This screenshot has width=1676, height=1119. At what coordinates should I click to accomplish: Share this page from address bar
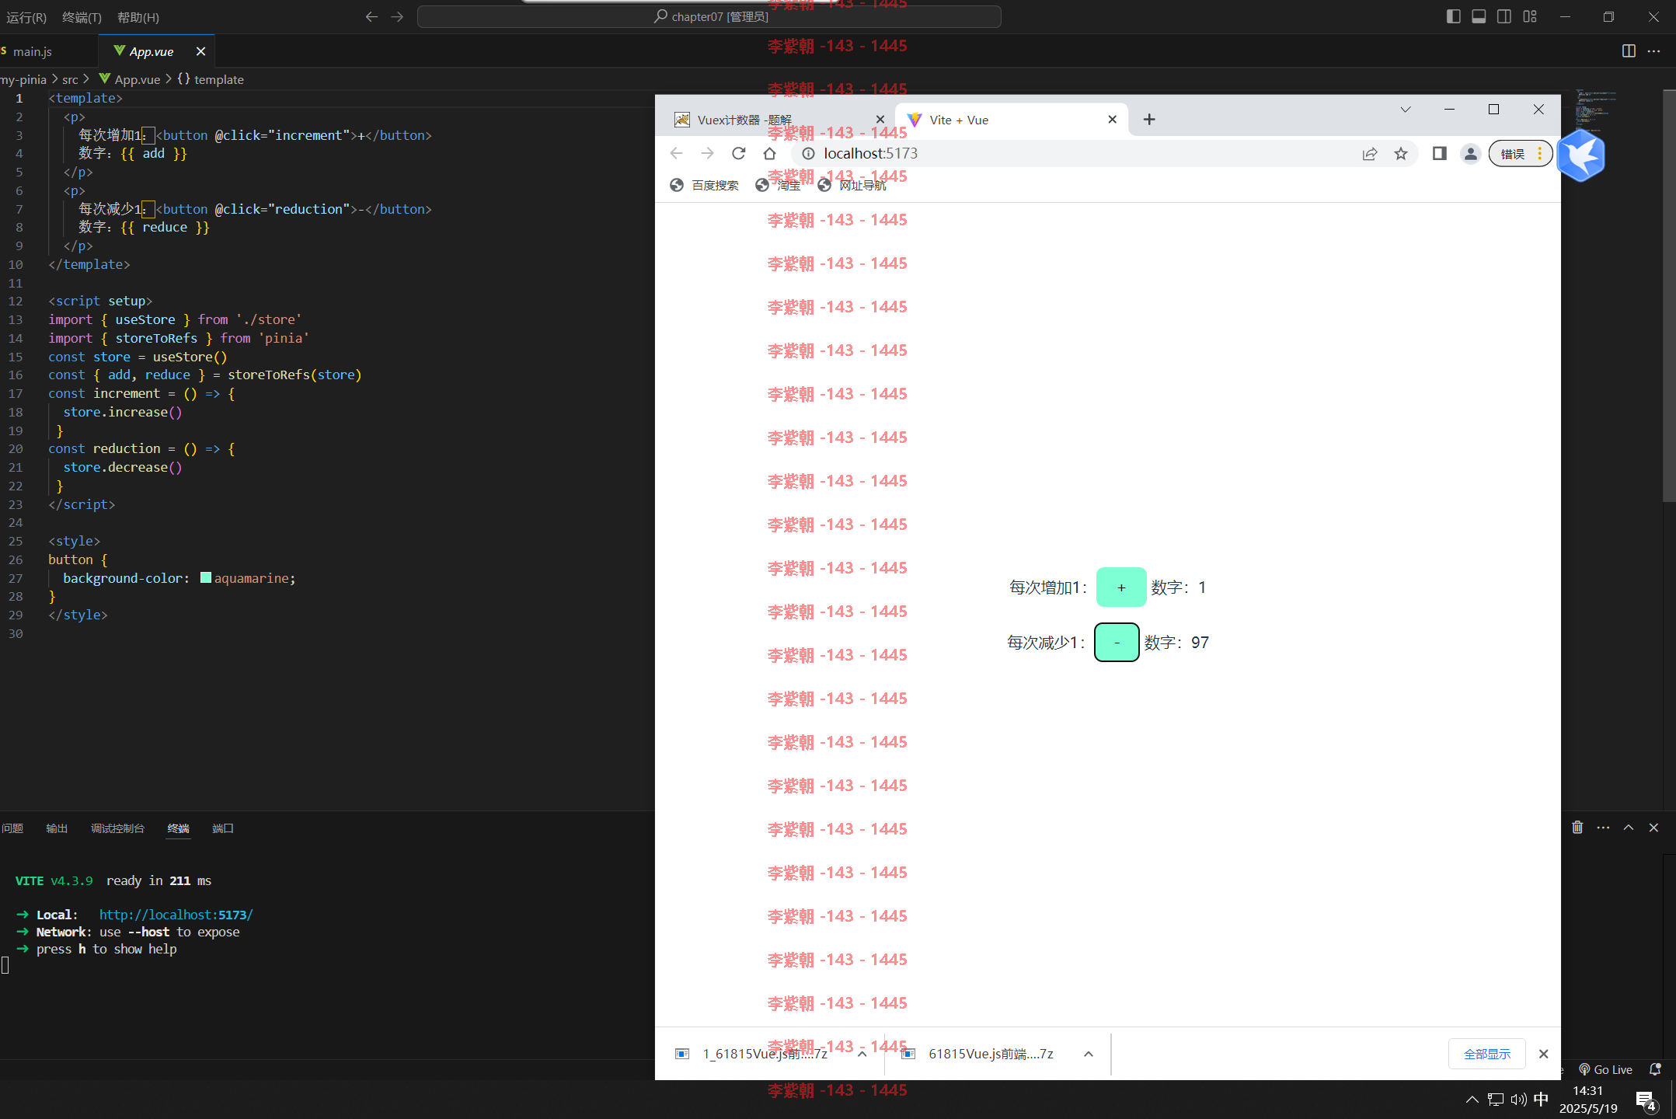point(1370,154)
